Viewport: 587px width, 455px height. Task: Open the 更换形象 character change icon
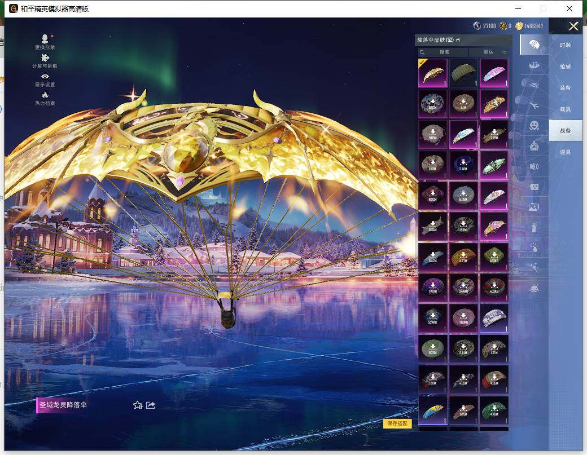point(45,42)
